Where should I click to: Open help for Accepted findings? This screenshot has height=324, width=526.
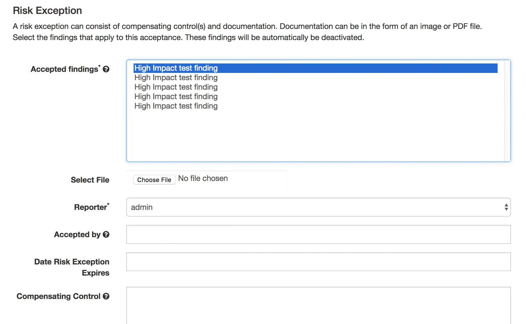[106, 69]
